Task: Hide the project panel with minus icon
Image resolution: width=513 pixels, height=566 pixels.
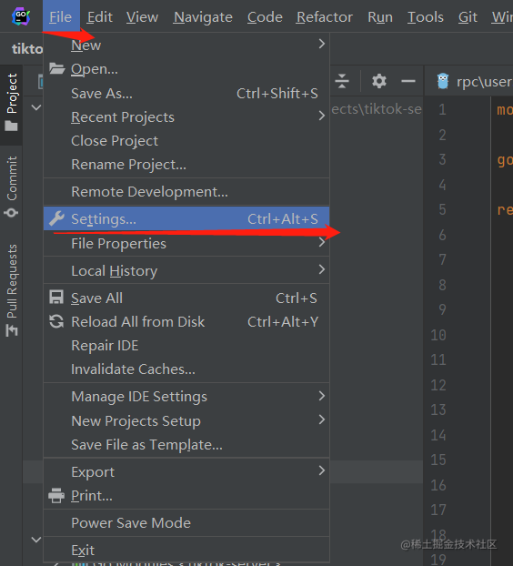Action: point(408,81)
